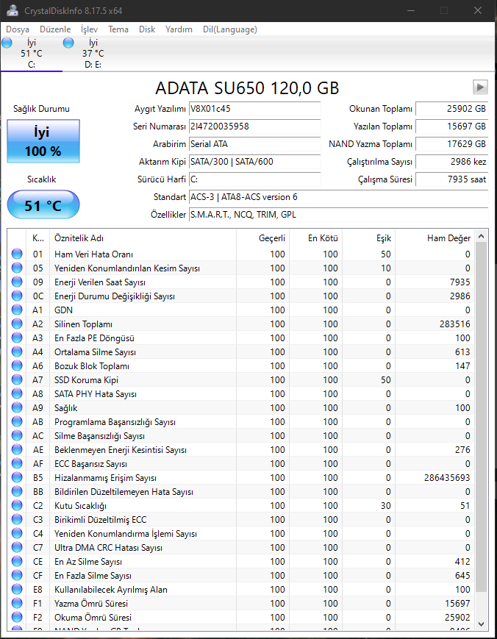Switch to the C: disk tab
This screenshot has width=497, height=639.
[x=31, y=54]
